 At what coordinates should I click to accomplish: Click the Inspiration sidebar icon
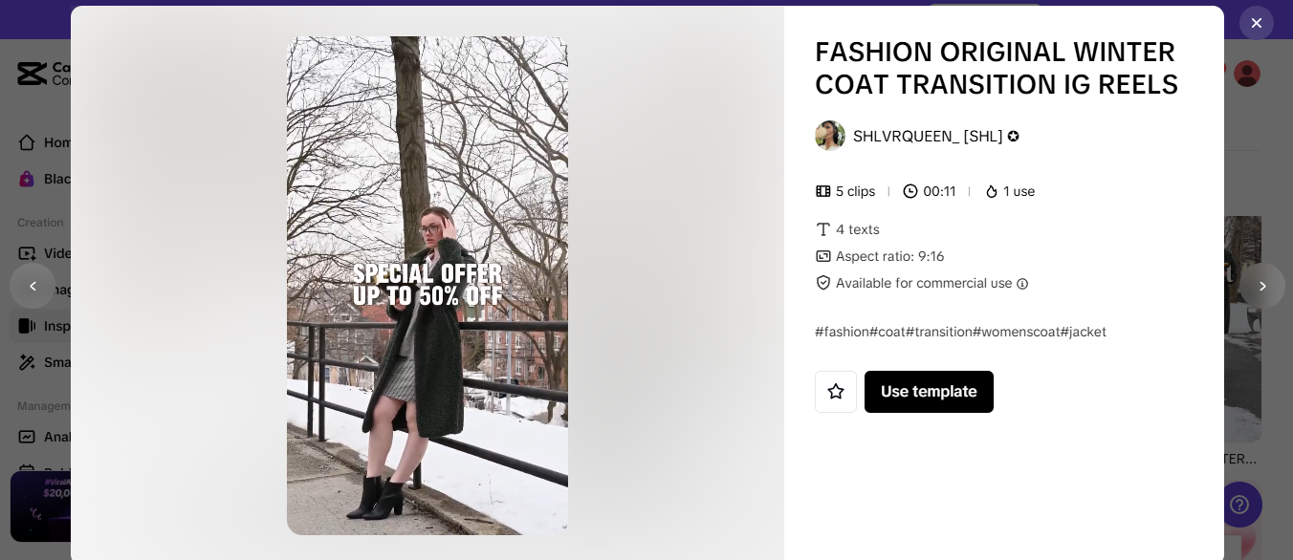(x=27, y=326)
